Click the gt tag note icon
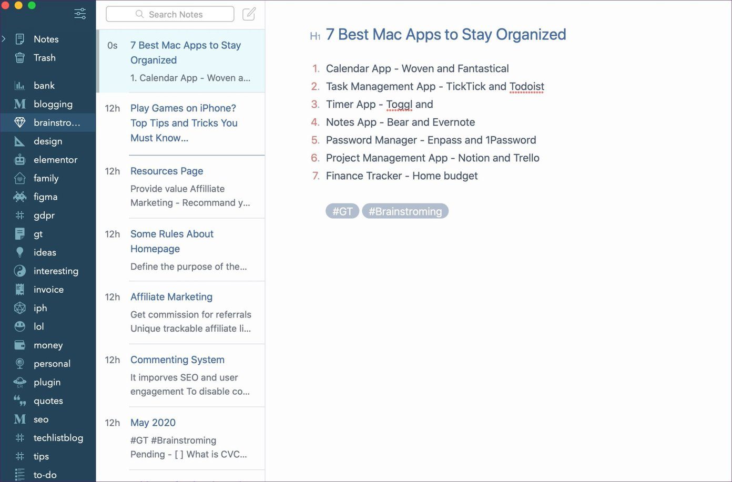732x482 pixels. [x=20, y=234]
